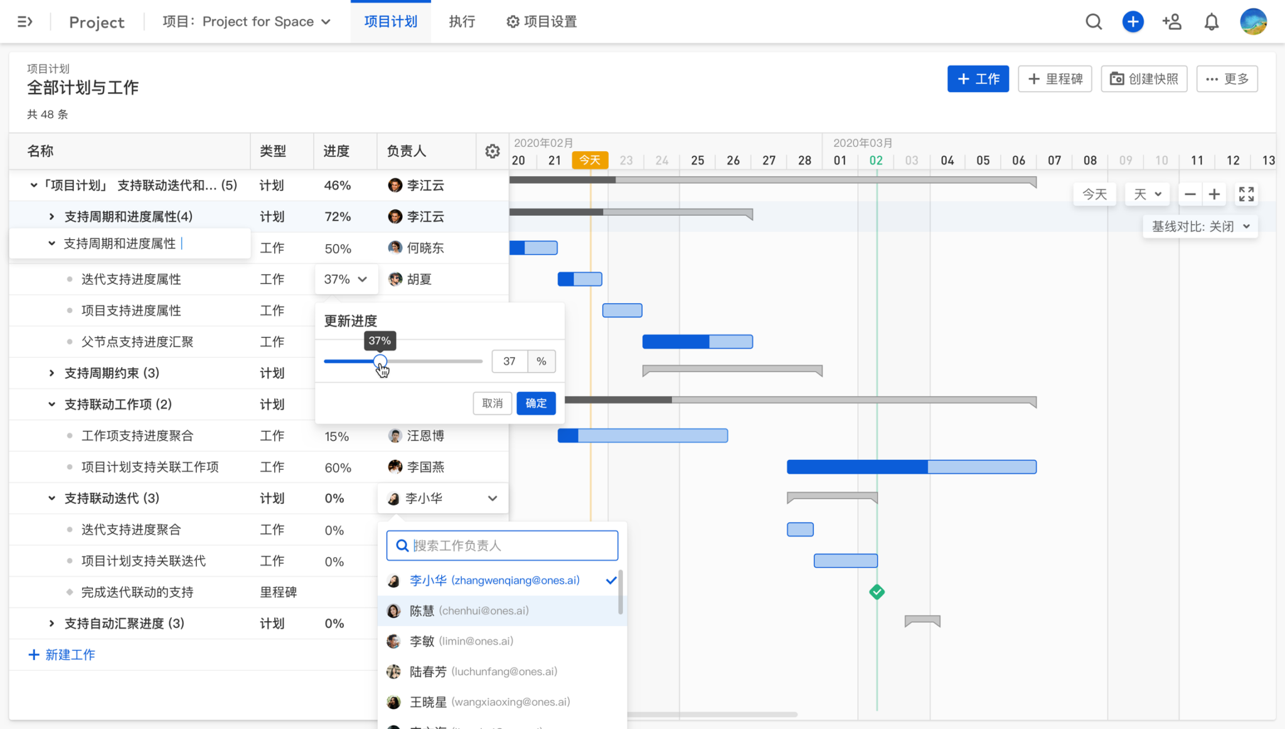This screenshot has width=1285, height=729.
Task: Click 确定 to confirm progress update
Action: [536, 403]
